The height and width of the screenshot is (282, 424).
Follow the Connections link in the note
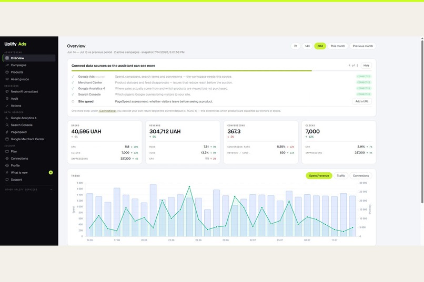pos(107,111)
